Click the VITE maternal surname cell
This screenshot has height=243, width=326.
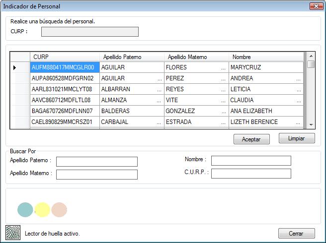(x=196, y=100)
